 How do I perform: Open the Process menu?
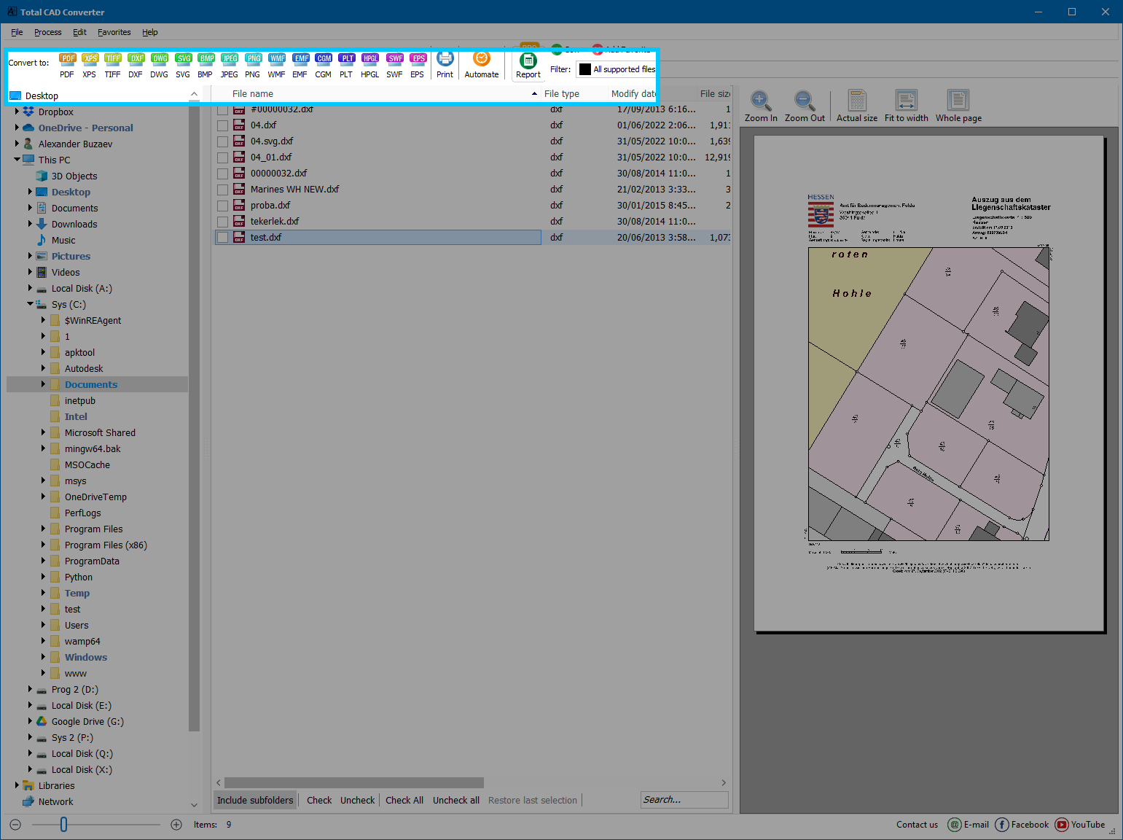[47, 32]
